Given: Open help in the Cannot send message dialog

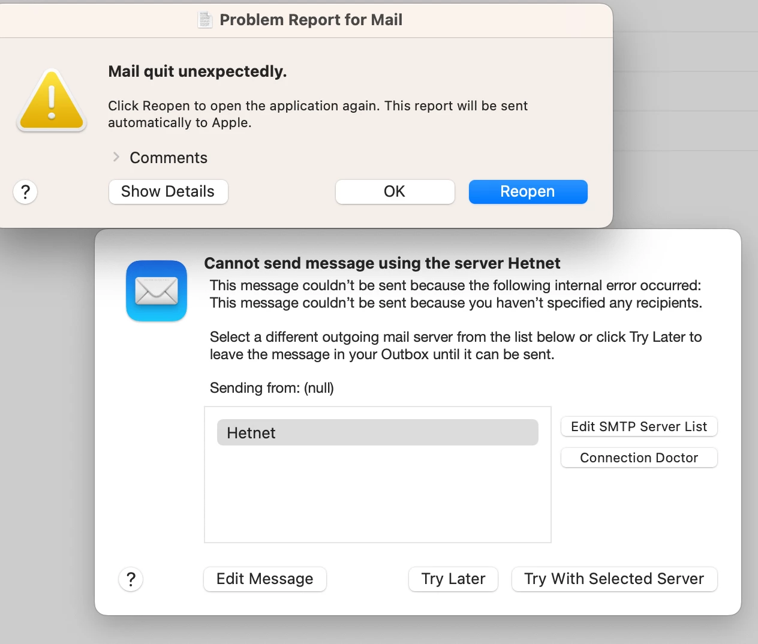Looking at the screenshot, I should click(131, 579).
